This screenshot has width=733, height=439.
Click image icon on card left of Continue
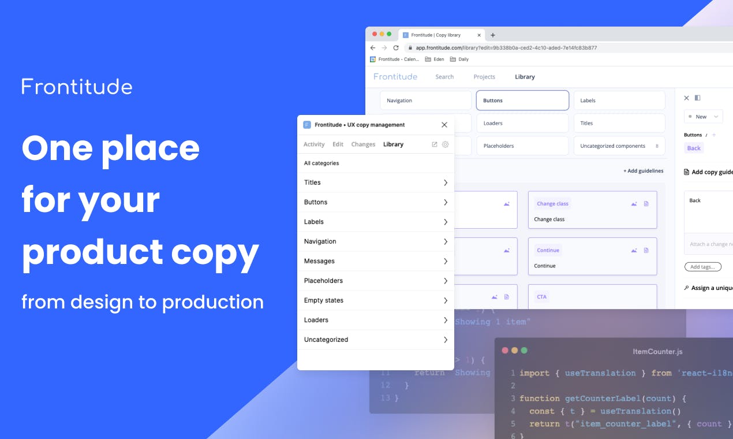click(507, 250)
